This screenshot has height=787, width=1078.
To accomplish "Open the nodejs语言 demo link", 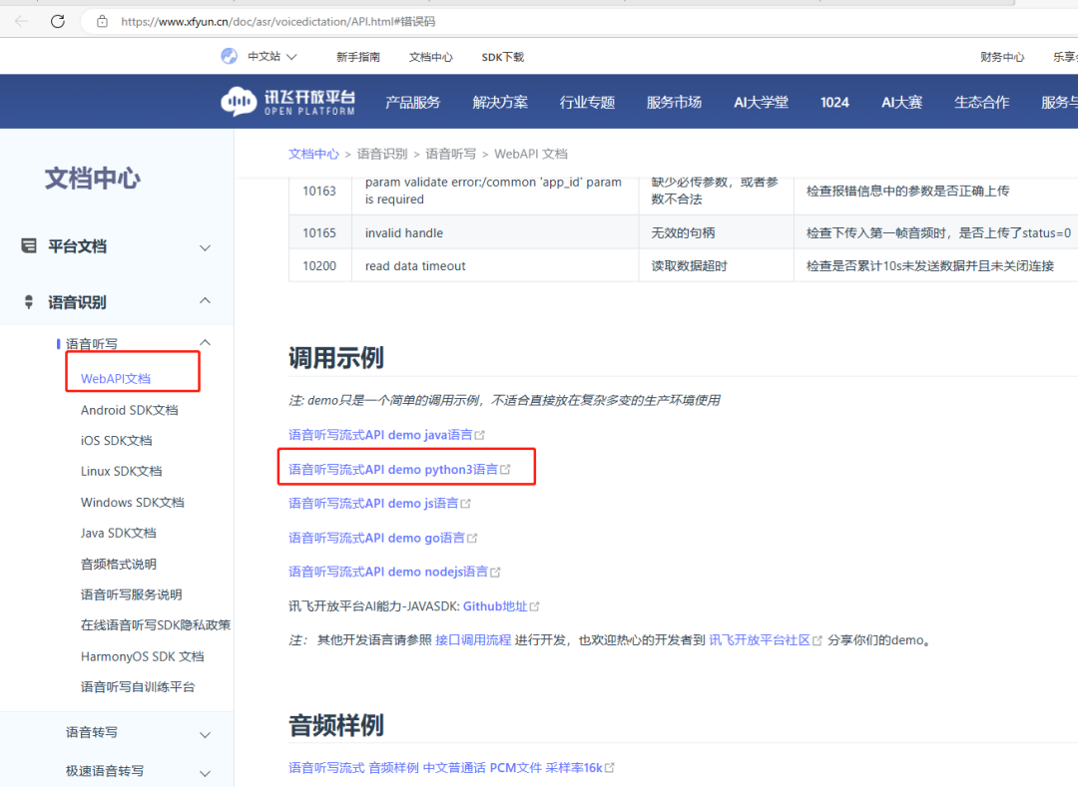I will [388, 572].
